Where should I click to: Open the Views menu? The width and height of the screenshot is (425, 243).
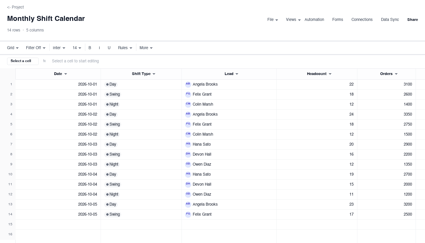pyautogui.click(x=293, y=19)
